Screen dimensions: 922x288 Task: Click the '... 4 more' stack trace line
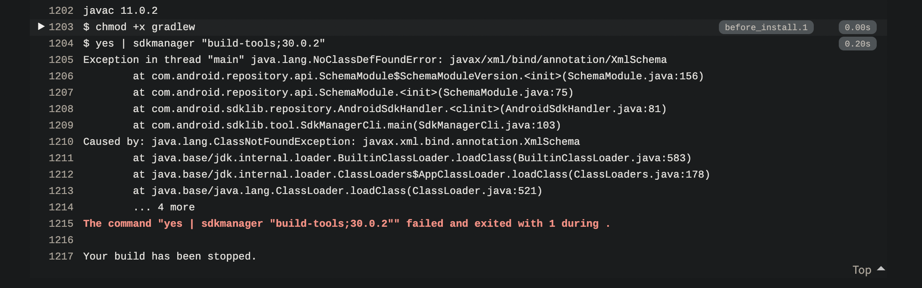pos(164,207)
